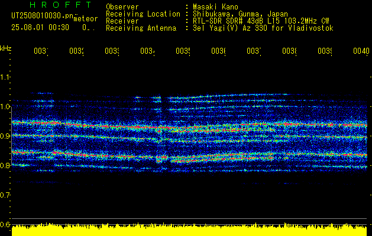Click the 0.6 kHz frequency axis label

(x=5, y=224)
